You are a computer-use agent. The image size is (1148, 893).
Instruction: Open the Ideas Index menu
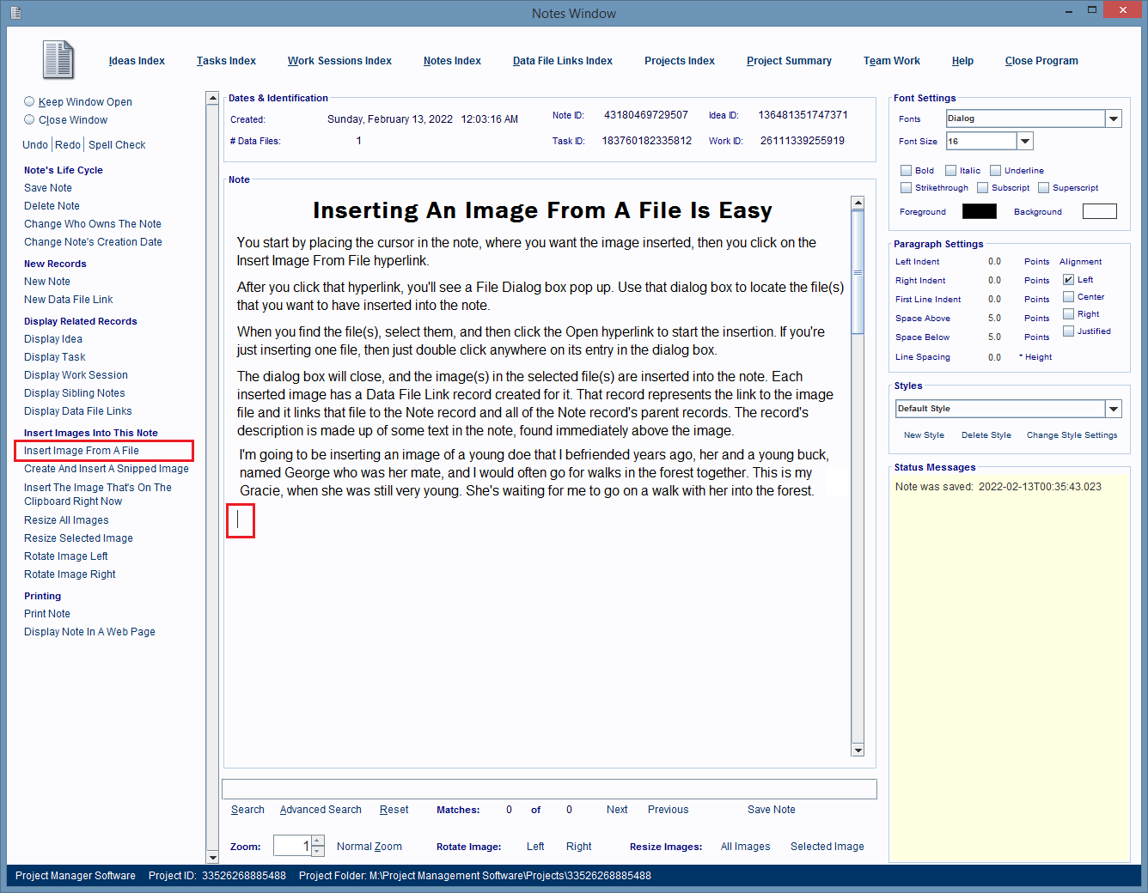point(137,61)
